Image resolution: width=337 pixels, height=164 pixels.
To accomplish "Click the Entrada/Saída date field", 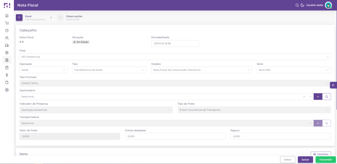I will [x=175, y=44].
